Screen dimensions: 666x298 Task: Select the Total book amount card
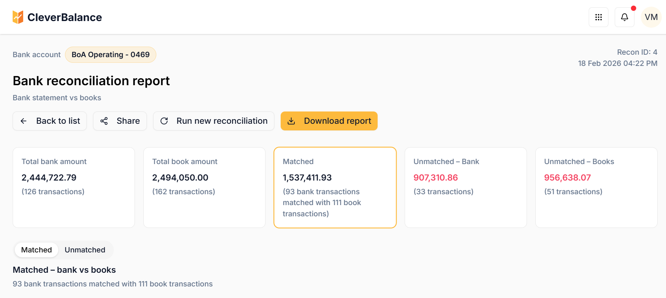pyautogui.click(x=204, y=188)
